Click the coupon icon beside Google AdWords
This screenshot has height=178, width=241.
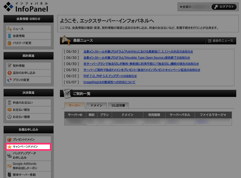pos(9,166)
